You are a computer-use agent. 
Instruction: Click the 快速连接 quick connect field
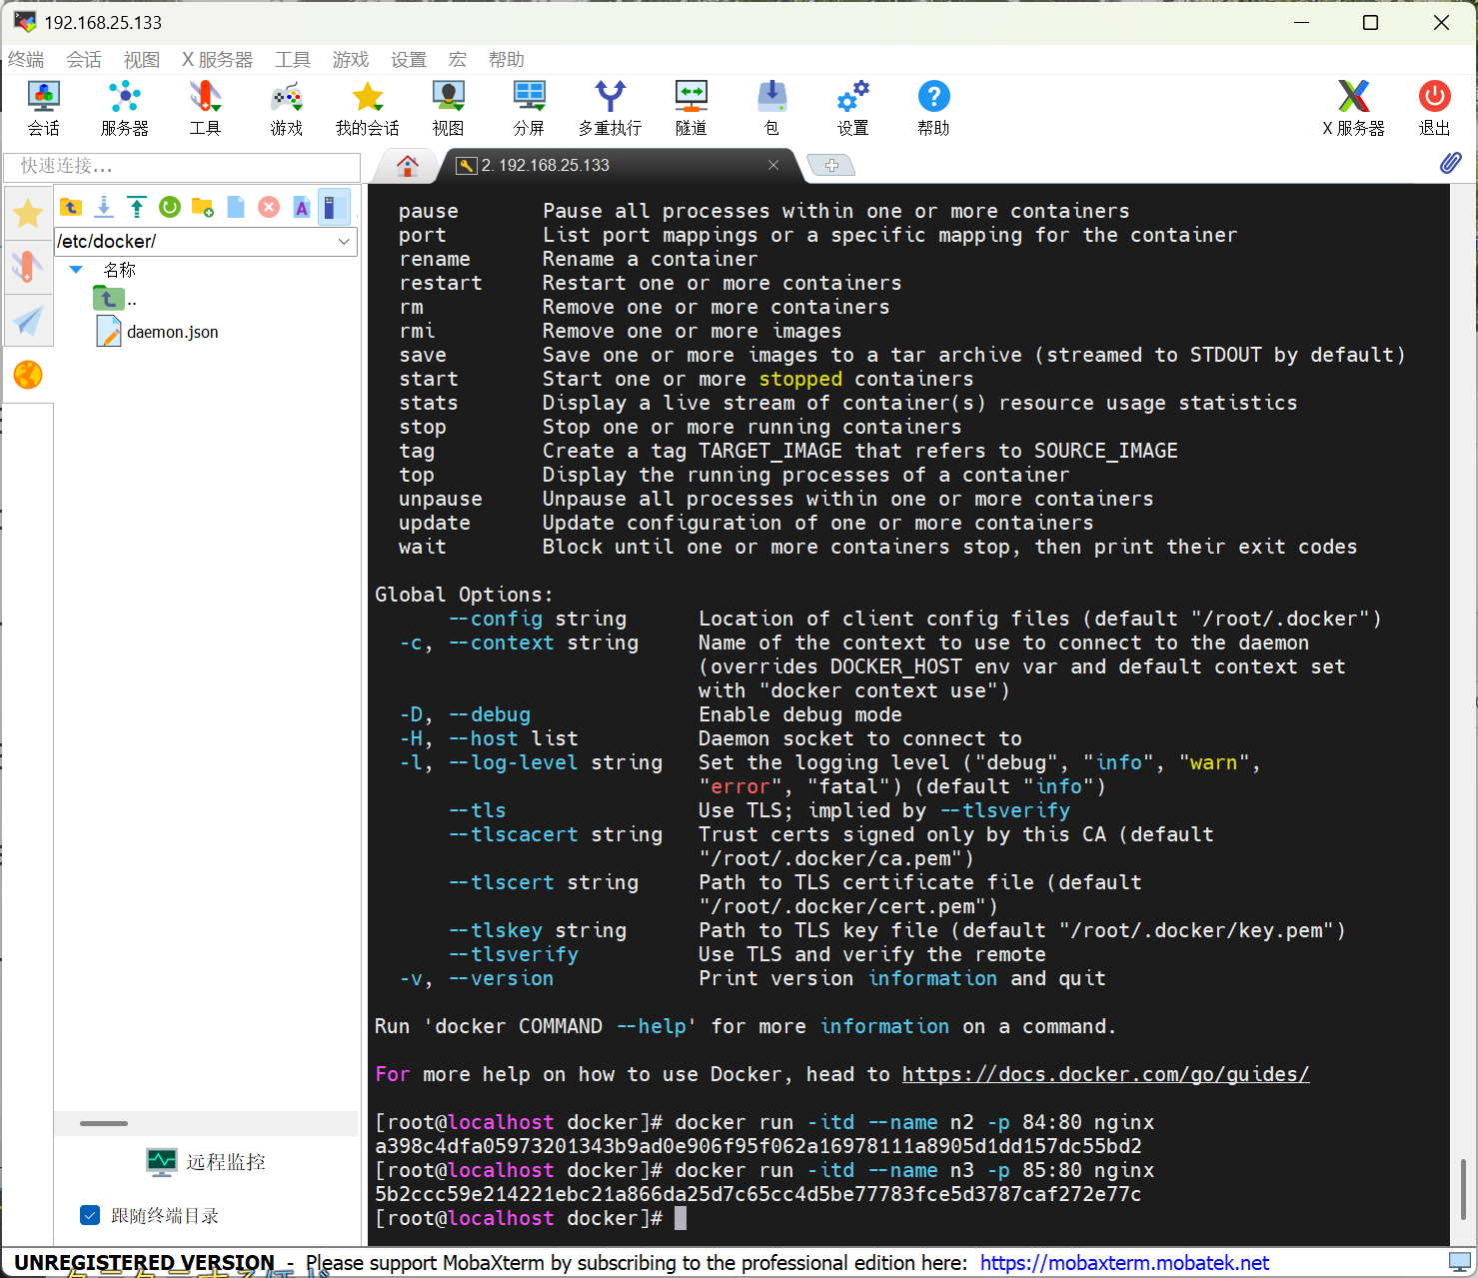click(x=182, y=166)
